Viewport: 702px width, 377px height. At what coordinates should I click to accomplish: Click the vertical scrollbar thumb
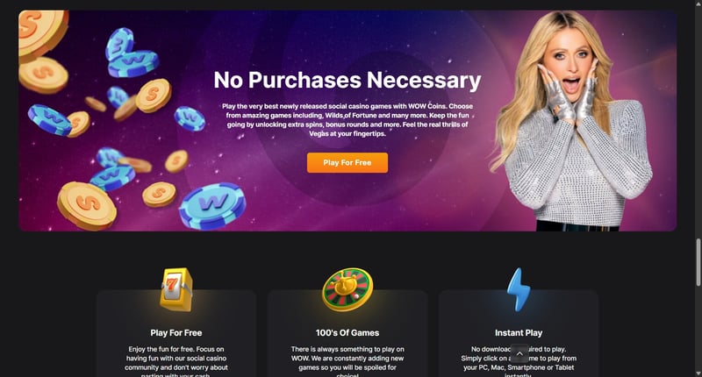pyautogui.click(x=698, y=262)
